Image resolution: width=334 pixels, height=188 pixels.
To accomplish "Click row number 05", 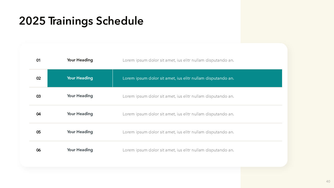I will tap(39, 132).
